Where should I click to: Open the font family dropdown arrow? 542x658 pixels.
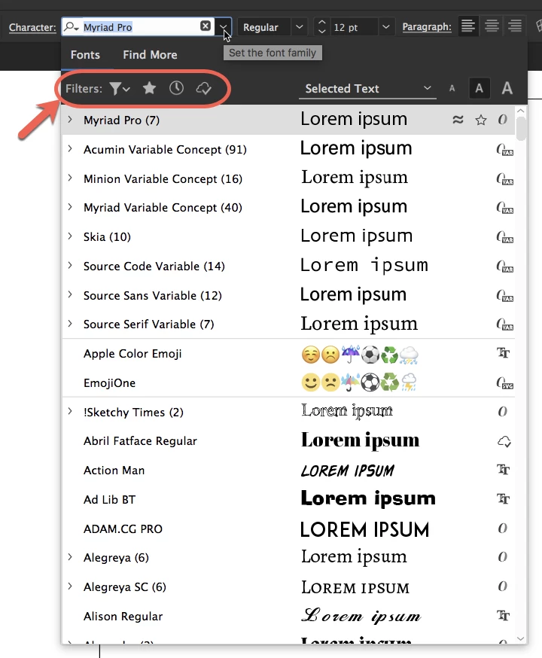(224, 27)
